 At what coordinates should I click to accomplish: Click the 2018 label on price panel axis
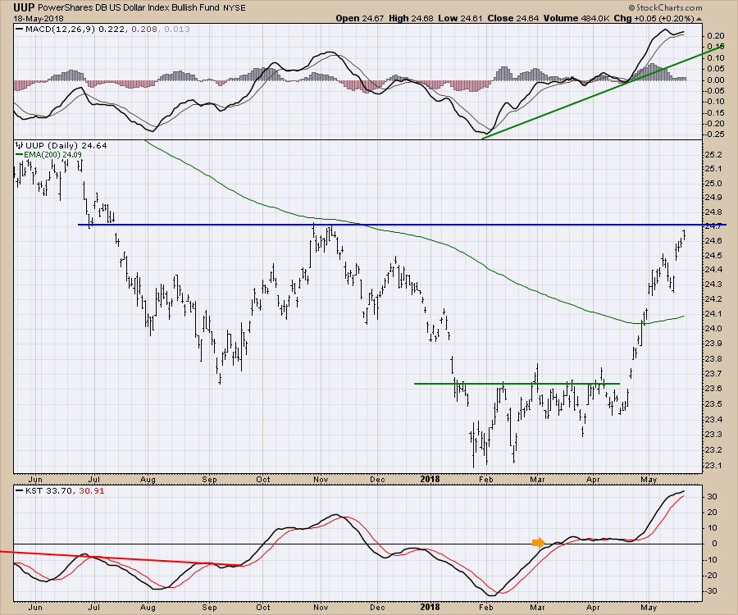coord(430,480)
